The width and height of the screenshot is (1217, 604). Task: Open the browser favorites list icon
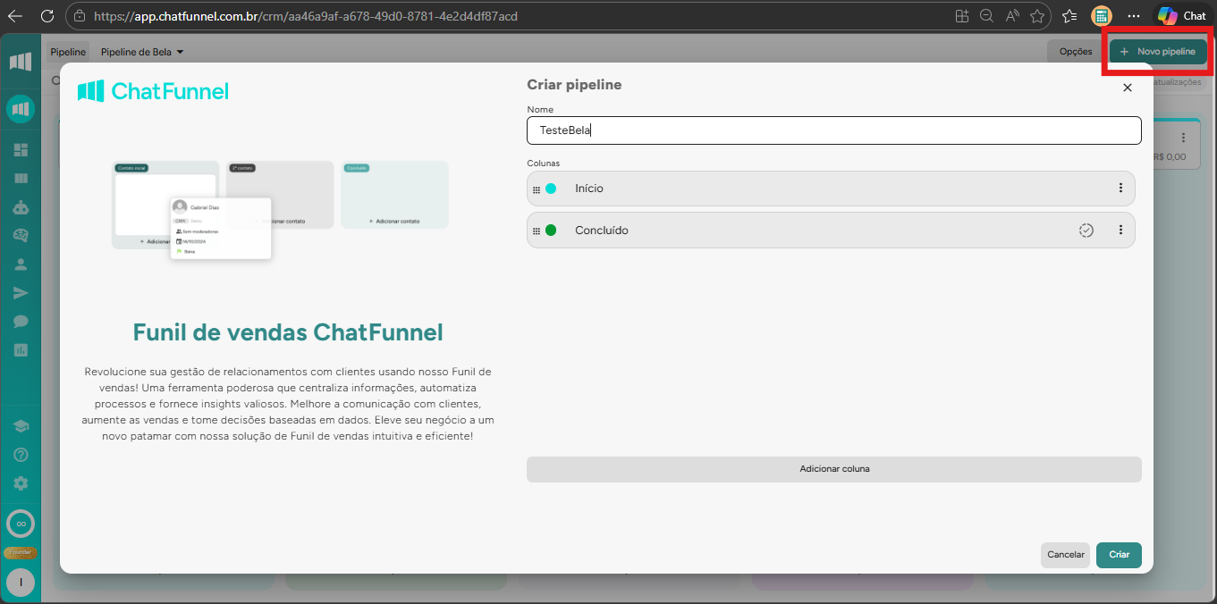click(1069, 16)
